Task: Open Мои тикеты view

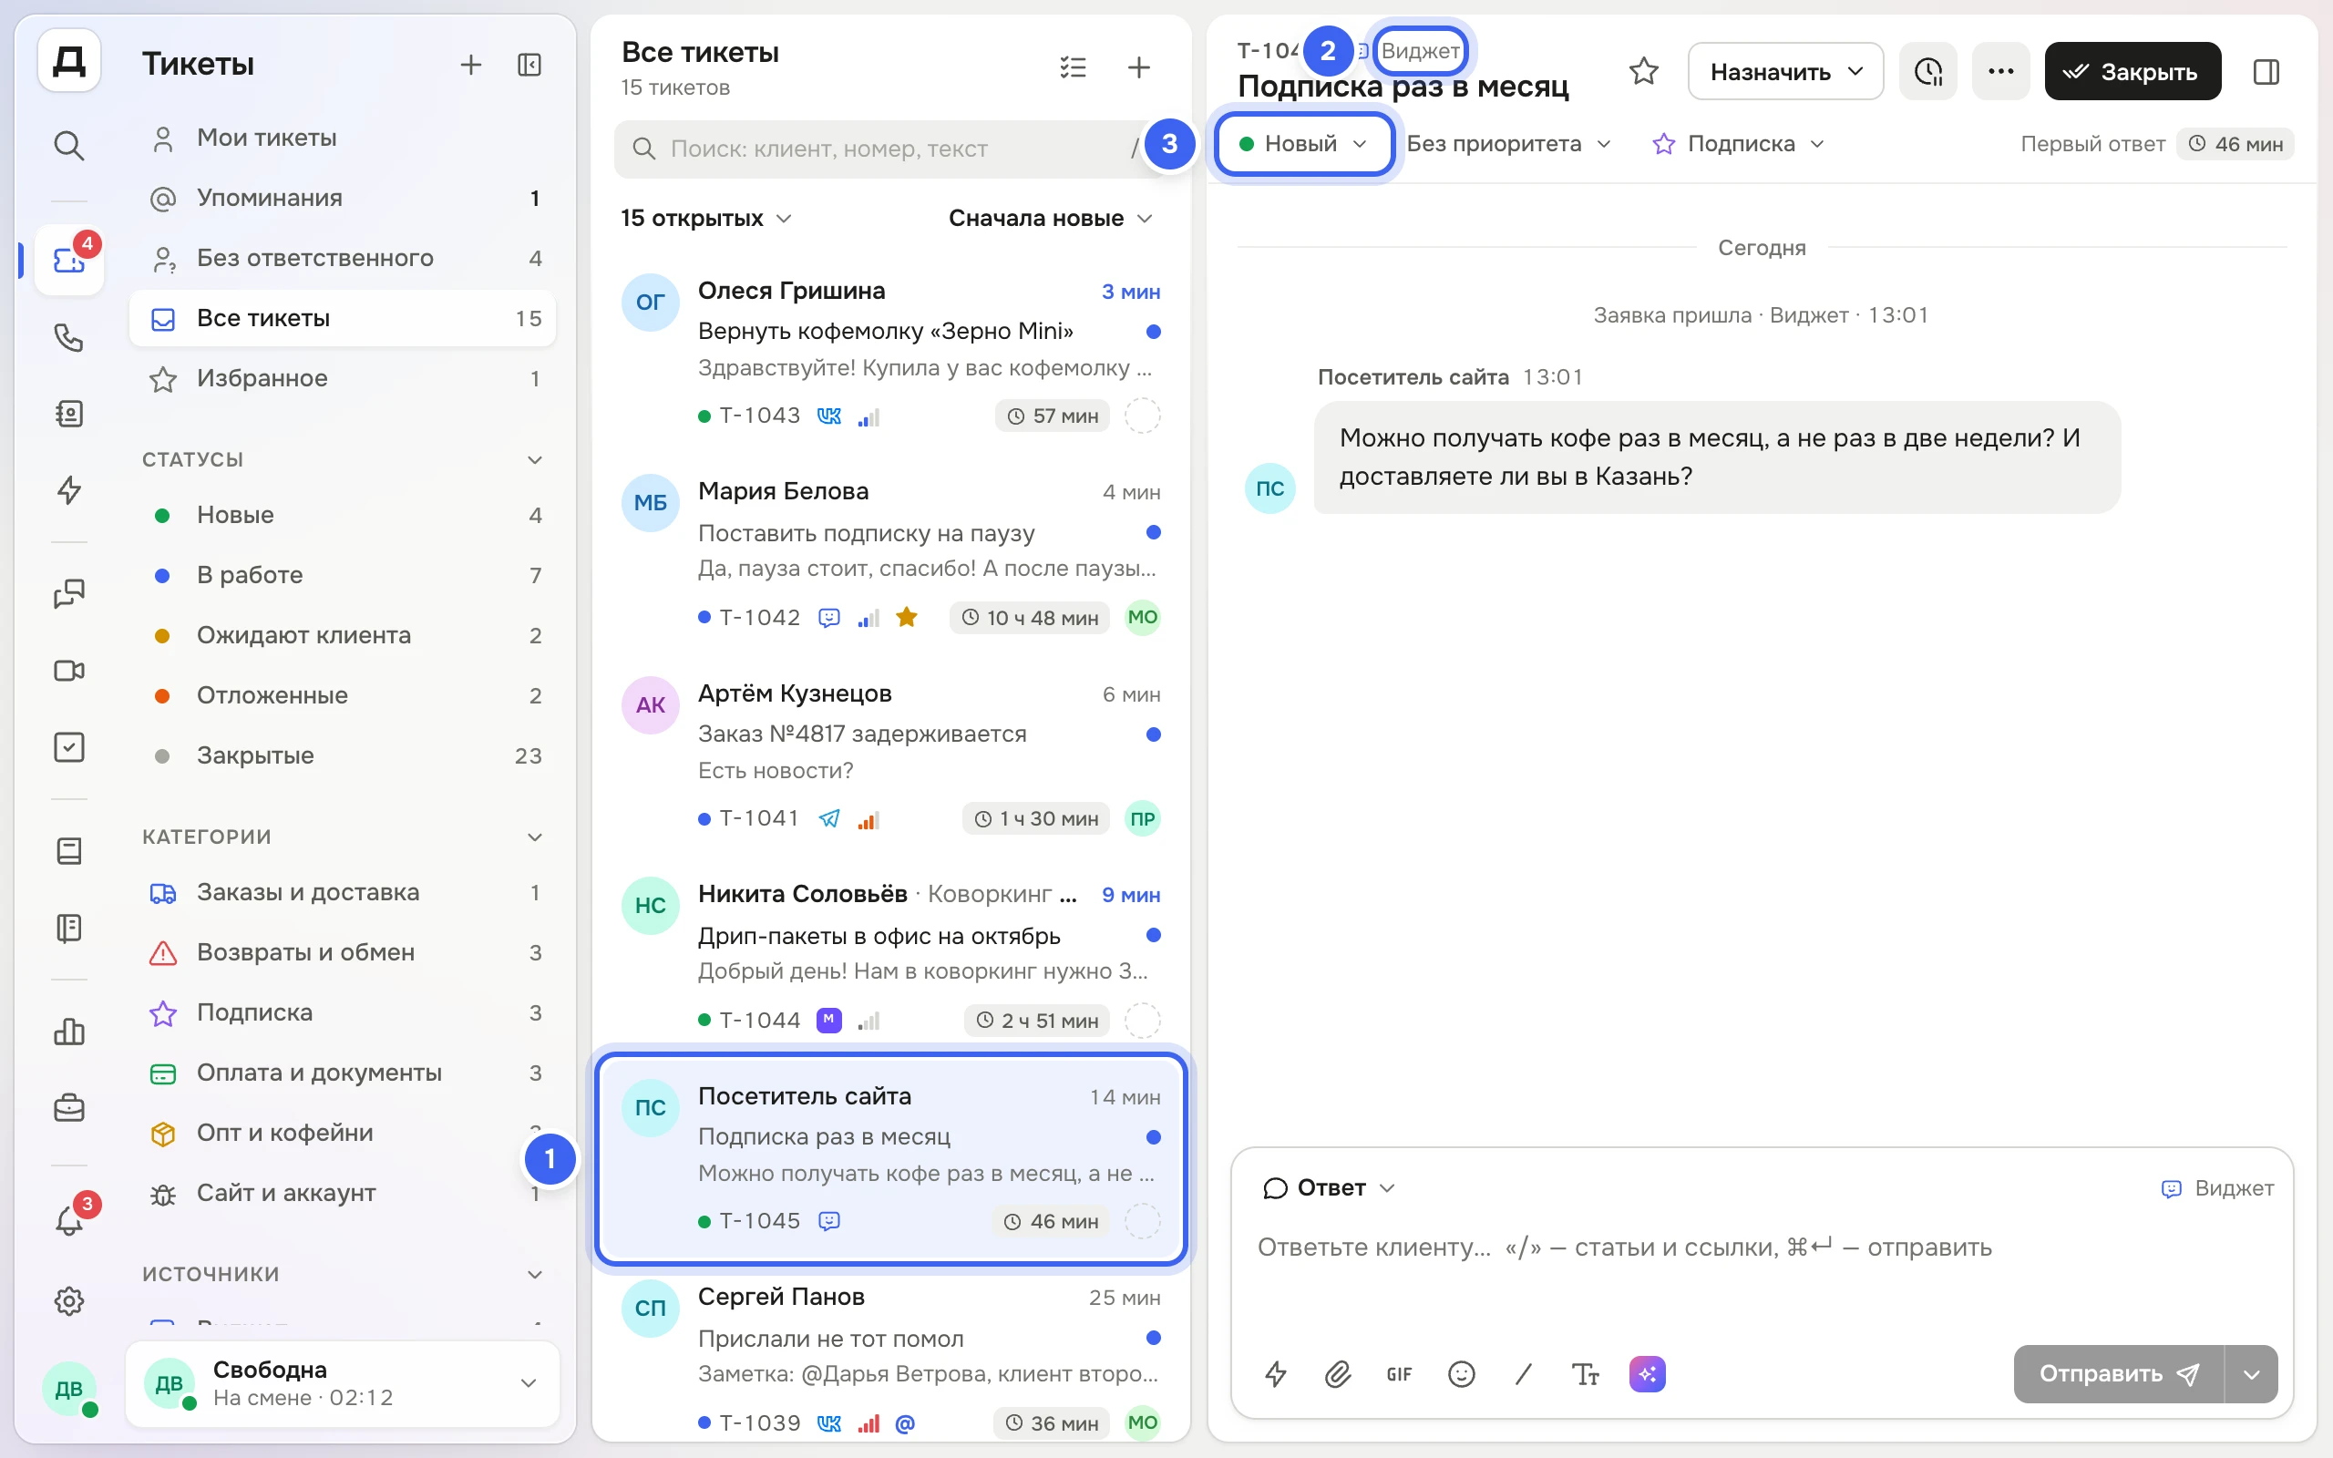Action: point(343,138)
